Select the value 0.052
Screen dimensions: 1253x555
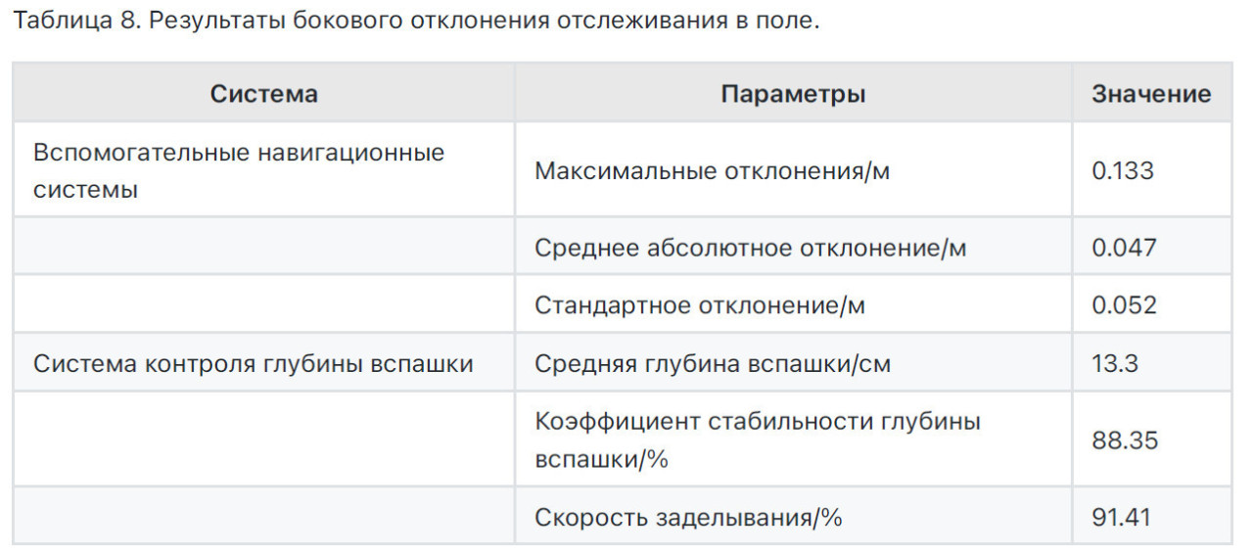pyautogui.click(x=1124, y=305)
